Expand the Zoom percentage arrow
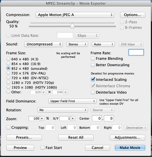 coord(42,118)
